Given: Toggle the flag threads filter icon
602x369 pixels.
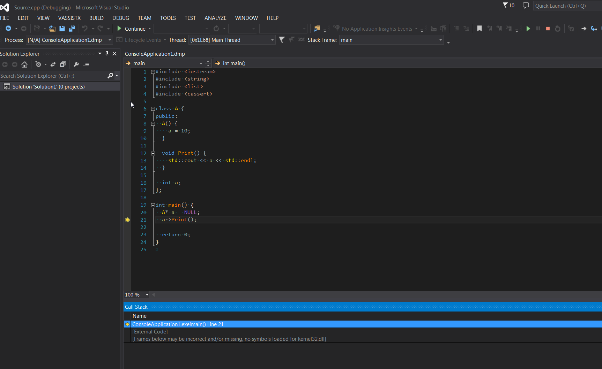Looking at the screenshot, I should [x=282, y=40].
